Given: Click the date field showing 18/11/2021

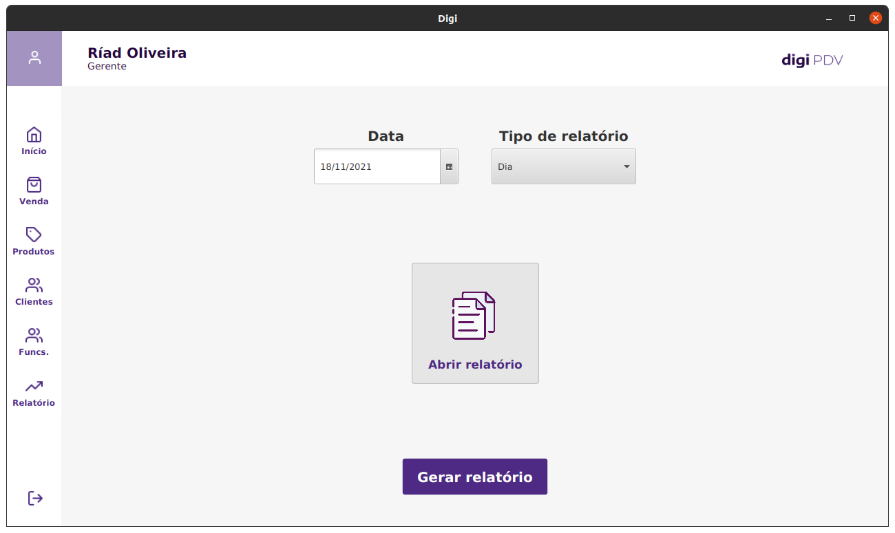Looking at the screenshot, I should (377, 166).
